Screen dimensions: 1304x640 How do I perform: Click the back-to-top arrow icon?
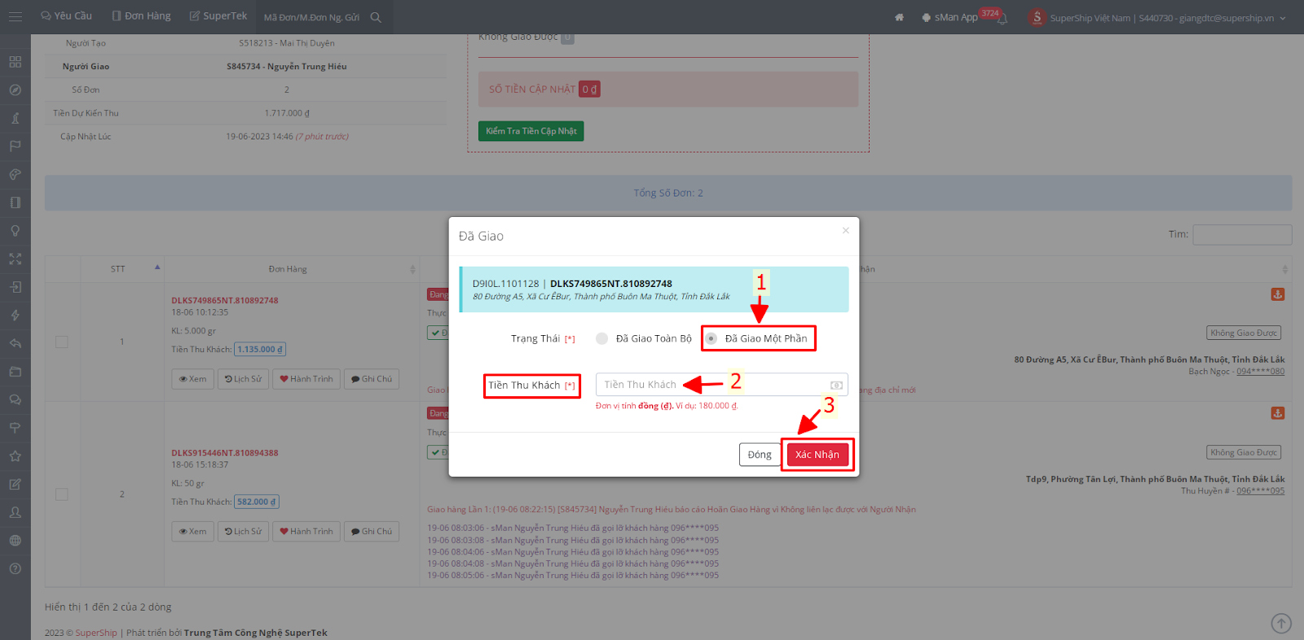[x=1281, y=624]
